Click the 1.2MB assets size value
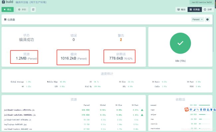Viewport: 216px width, 132px height. [21, 58]
